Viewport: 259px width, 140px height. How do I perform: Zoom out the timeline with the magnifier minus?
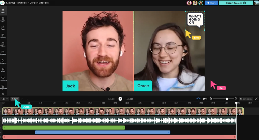coord(211,99)
